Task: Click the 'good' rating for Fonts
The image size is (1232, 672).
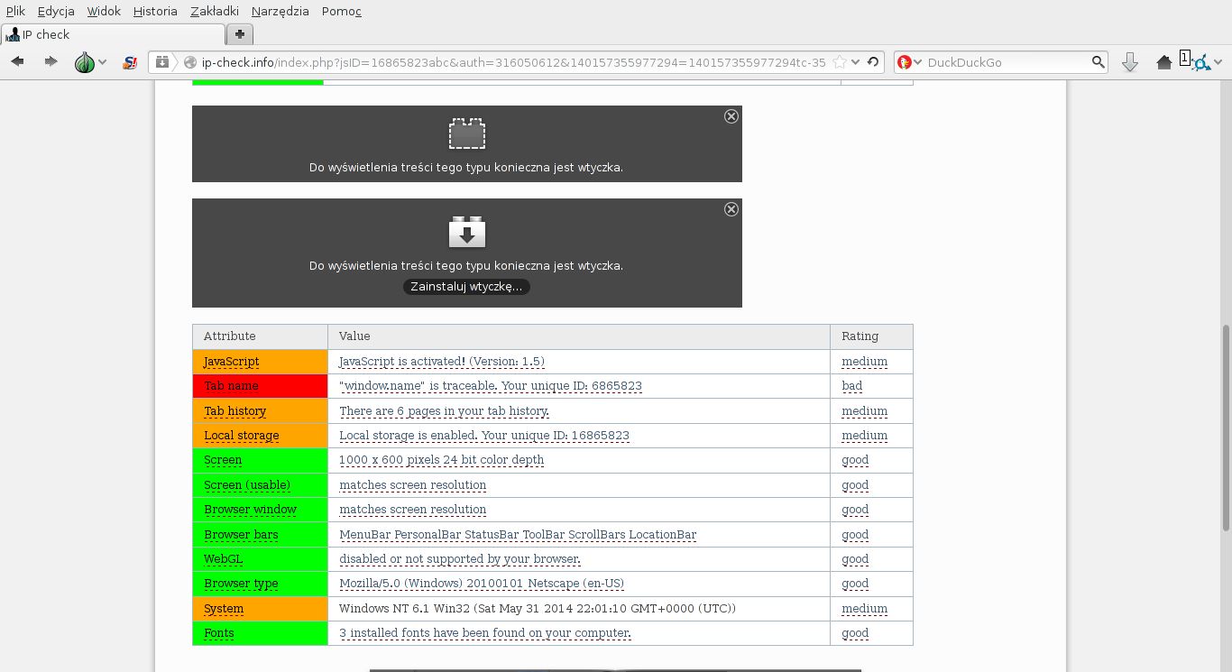Action: (x=855, y=633)
